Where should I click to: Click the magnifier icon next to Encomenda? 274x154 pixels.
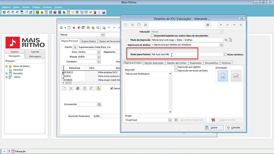(x=99, y=104)
